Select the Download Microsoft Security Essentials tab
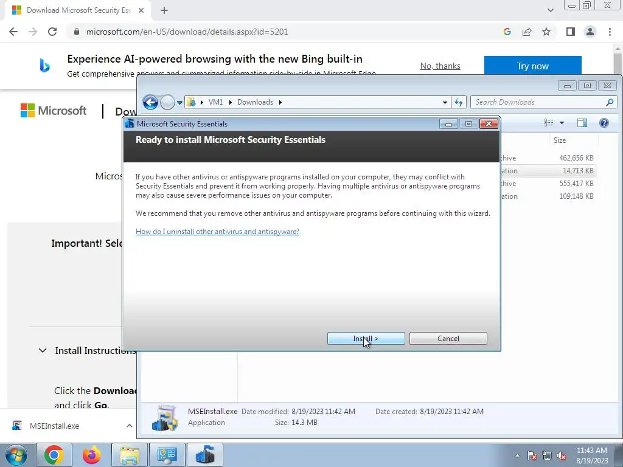 [77, 10]
